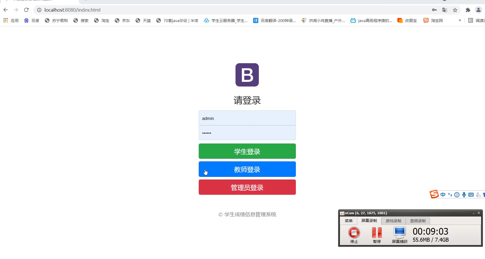Toggle Sogou punctuation mode icon
This screenshot has width=485, height=259.
(450, 195)
